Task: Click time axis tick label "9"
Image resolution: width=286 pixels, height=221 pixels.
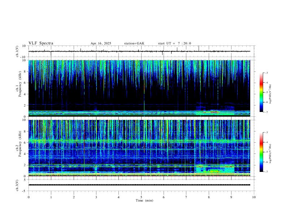Action: pyautogui.click(x=231, y=197)
